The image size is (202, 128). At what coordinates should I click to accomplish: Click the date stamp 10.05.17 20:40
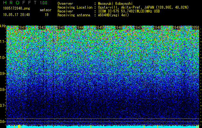pyautogui.click(x=16, y=15)
